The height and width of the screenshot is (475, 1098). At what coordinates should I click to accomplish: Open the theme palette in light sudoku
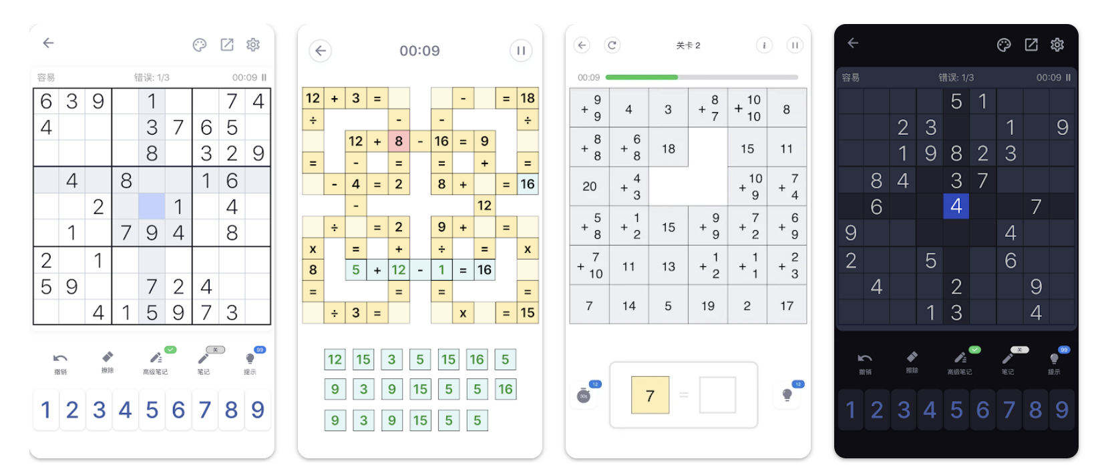tap(199, 45)
